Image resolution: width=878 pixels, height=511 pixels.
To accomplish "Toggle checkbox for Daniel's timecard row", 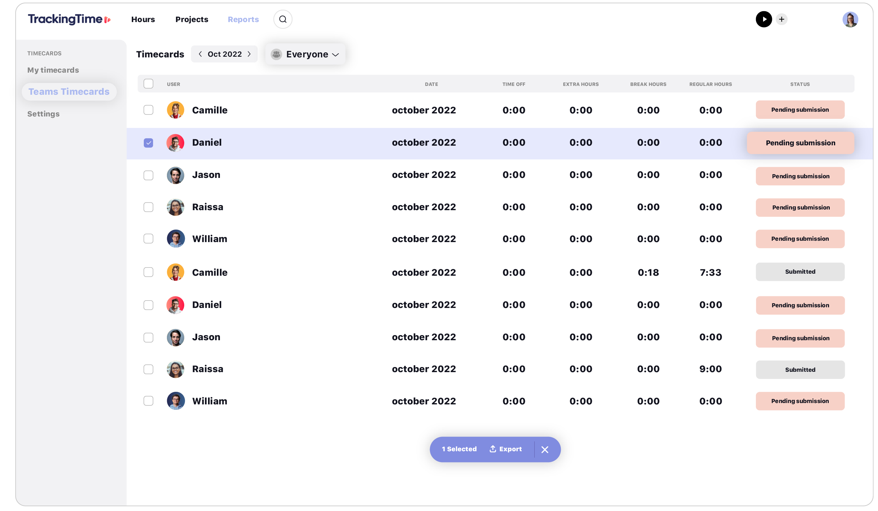I will pos(149,142).
